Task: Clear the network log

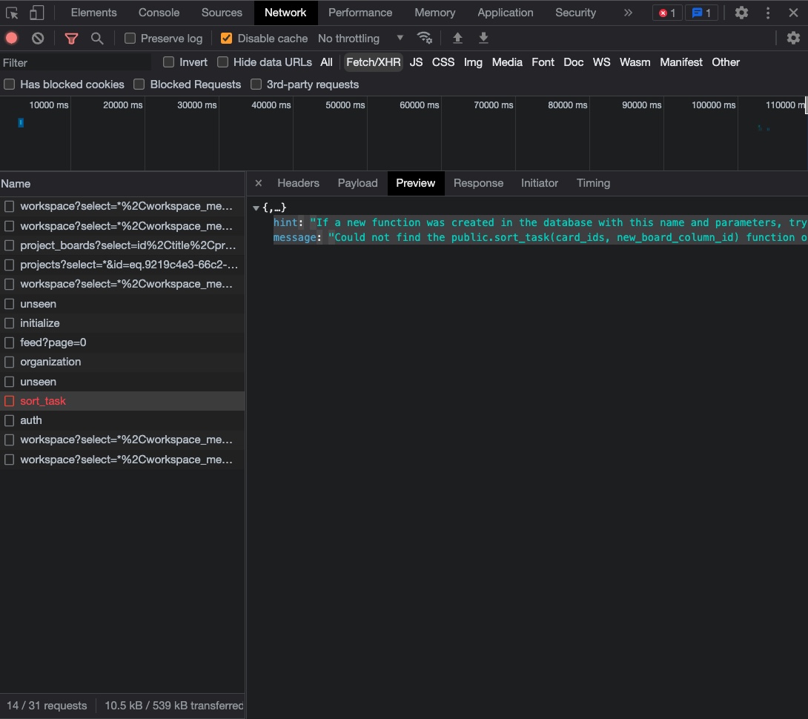Action: pyautogui.click(x=38, y=39)
